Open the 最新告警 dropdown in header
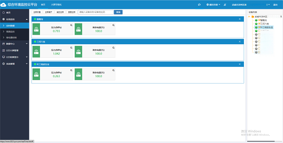The width and height of the screenshot is (283, 143). tap(213, 5)
